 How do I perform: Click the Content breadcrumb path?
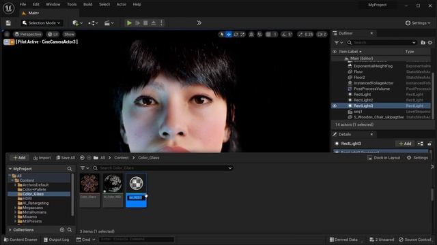tap(122, 158)
